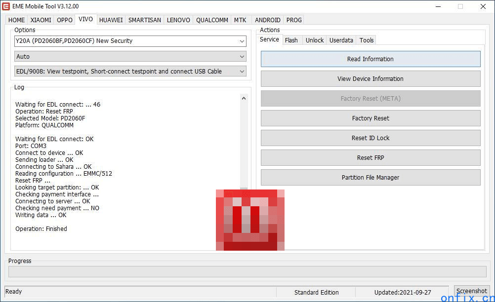495x302 pixels.
Task: Take a capture with Screenshot button
Action: pyautogui.click(x=472, y=291)
